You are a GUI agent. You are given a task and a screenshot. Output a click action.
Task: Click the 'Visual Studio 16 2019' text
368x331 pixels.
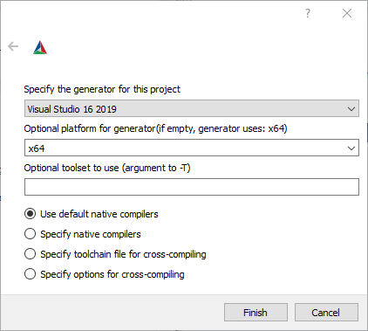[72, 109]
